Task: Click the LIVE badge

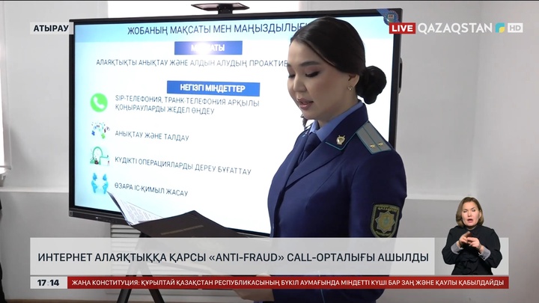Action: [402, 28]
